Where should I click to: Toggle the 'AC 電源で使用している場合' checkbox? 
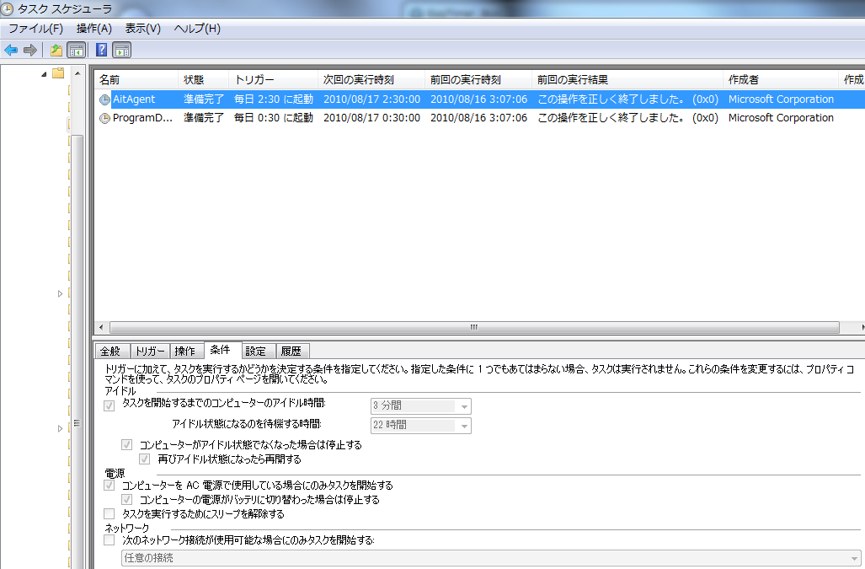pos(109,486)
